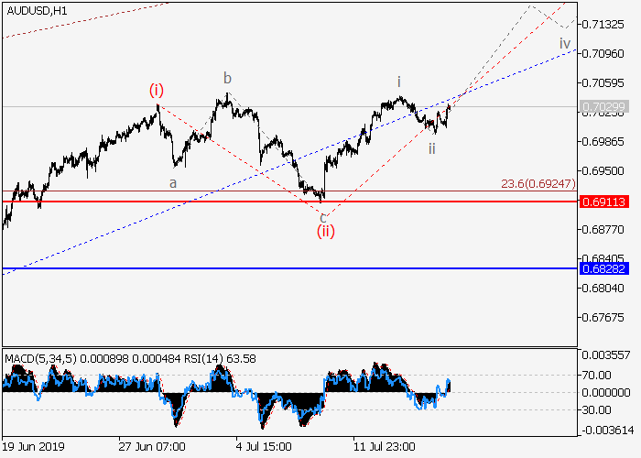The height and width of the screenshot is (458, 641).
Task: Click the wave a label
Action: click(171, 182)
